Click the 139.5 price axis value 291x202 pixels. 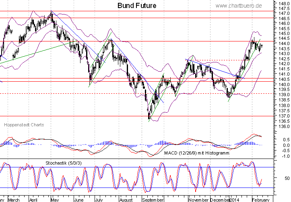click(x=284, y=90)
